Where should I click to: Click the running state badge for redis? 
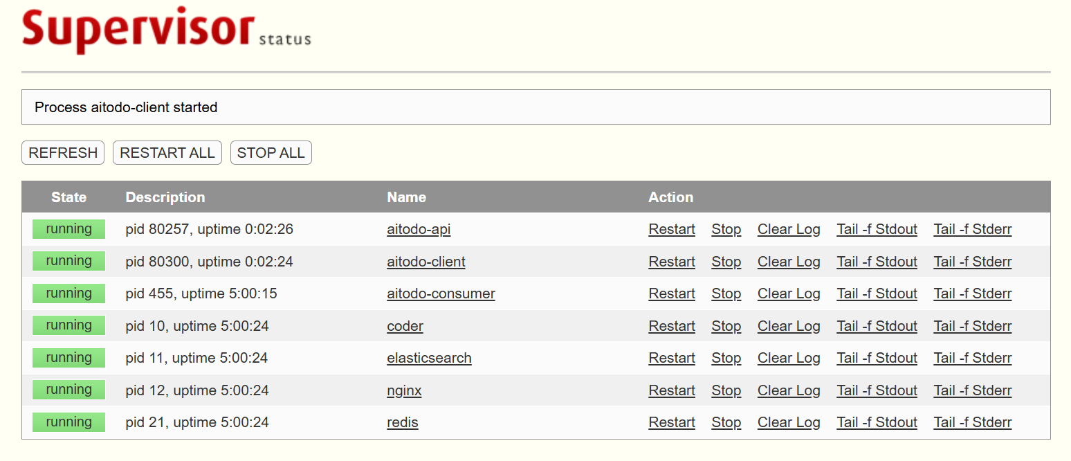(68, 422)
